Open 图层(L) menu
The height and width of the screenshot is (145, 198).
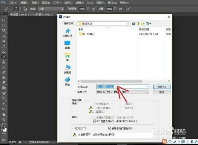point(46,3)
